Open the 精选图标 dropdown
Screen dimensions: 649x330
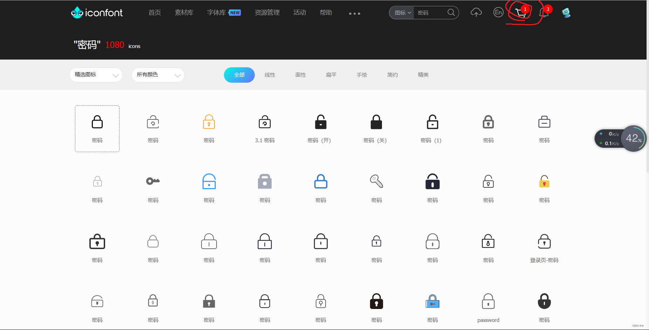pos(96,75)
